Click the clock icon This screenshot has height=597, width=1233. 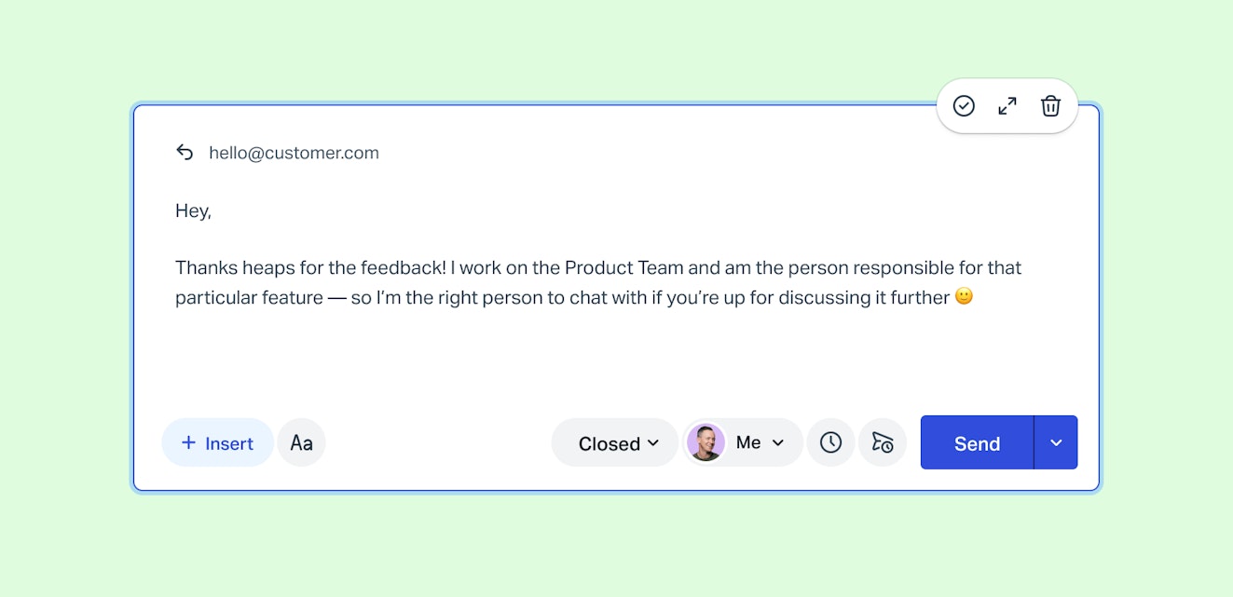point(830,442)
